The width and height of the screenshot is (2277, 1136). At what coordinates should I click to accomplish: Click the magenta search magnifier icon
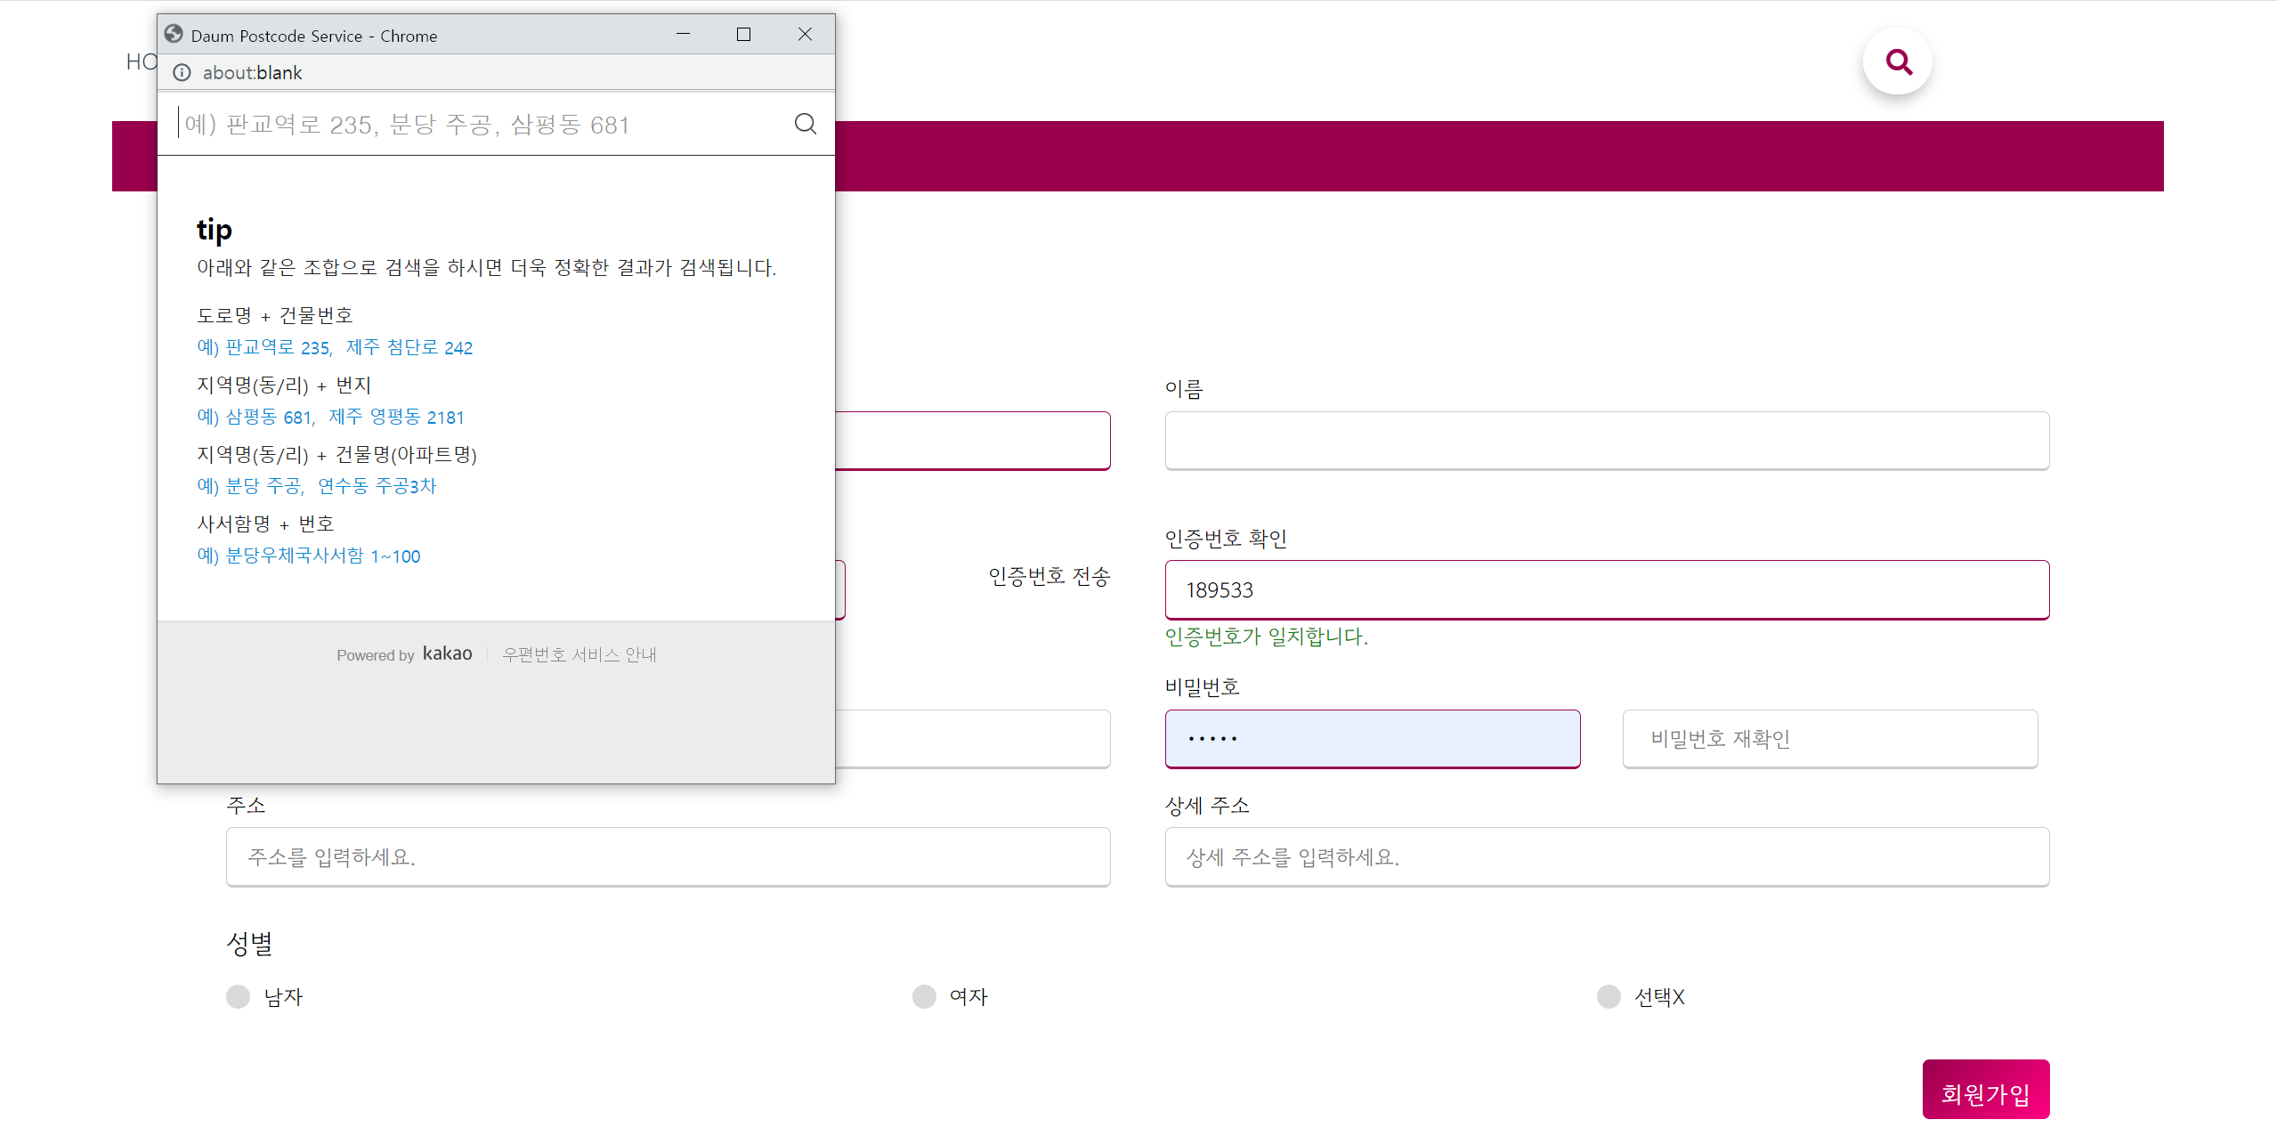click(x=1897, y=61)
